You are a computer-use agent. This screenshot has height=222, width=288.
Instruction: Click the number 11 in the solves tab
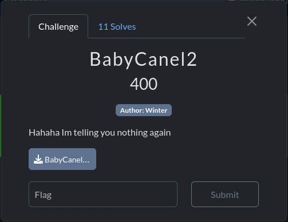click(x=103, y=27)
